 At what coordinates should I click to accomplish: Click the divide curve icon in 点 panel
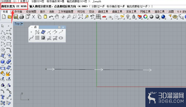31,38
